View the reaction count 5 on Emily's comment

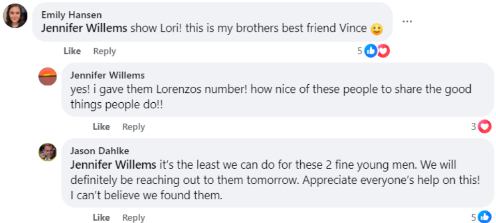point(360,51)
